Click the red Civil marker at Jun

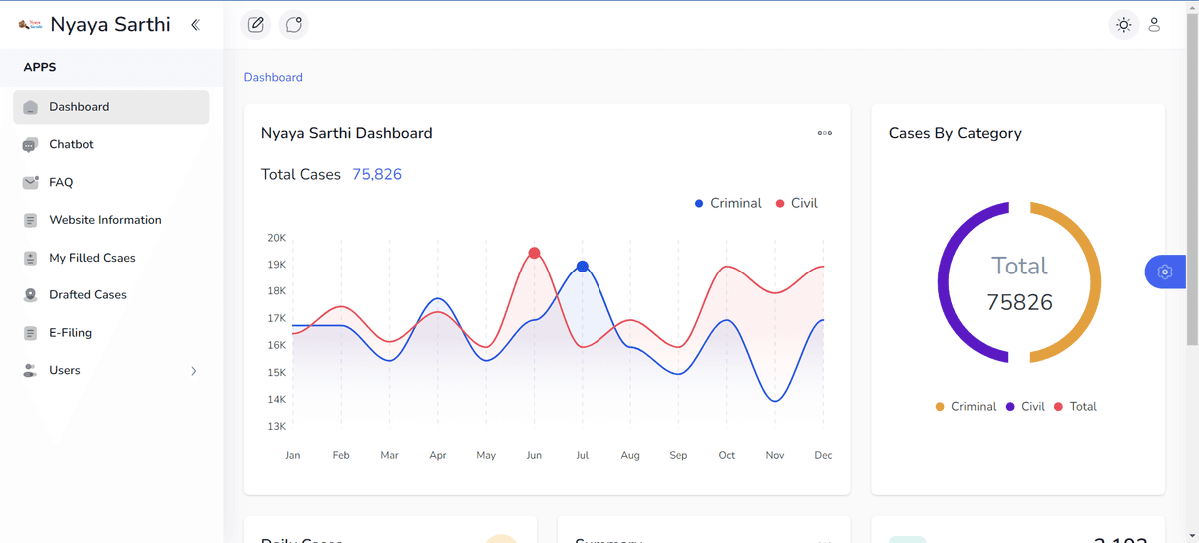coord(534,253)
